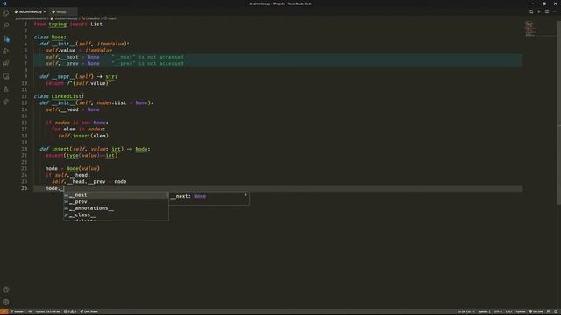The image size is (561, 315).
Task: Click the 'def __repr__' line
Action: point(78,76)
